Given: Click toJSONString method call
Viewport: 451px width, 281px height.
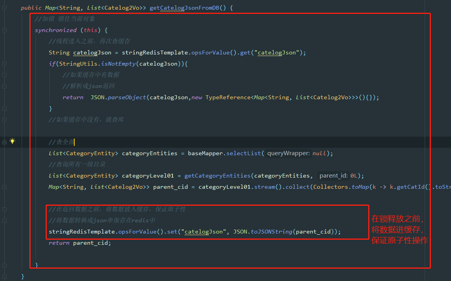Looking at the screenshot, I should coord(272,232).
